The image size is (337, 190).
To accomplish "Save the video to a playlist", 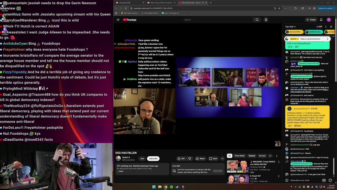I will pos(213,159).
